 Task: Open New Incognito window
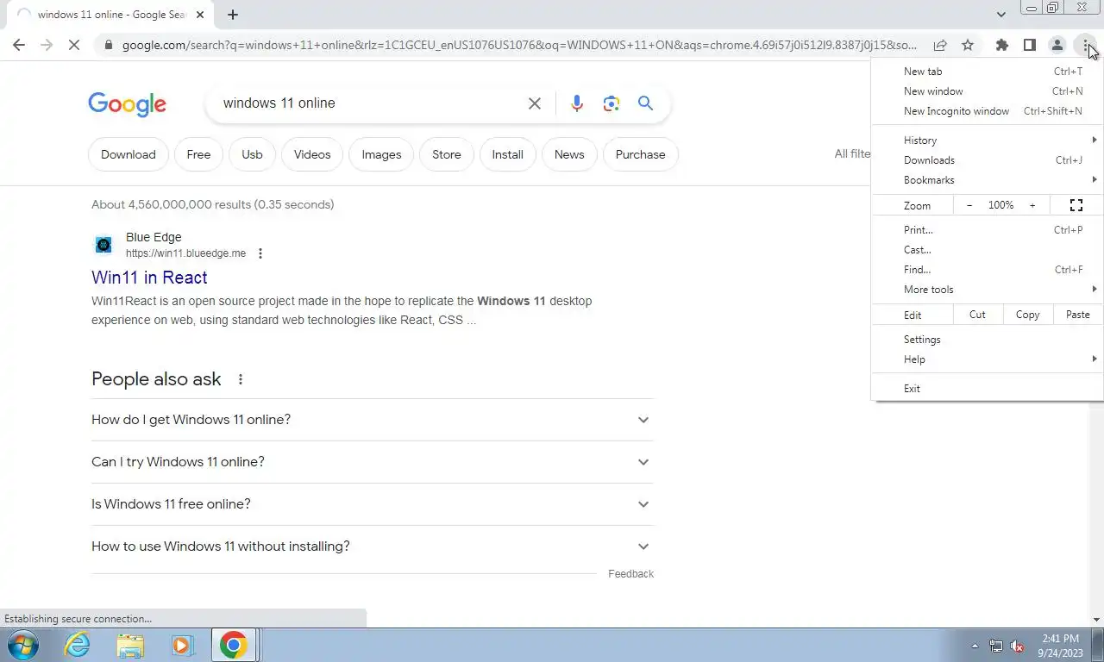point(988,111)
